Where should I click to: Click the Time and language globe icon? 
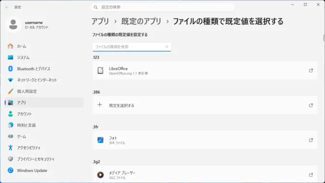(10, 125)
